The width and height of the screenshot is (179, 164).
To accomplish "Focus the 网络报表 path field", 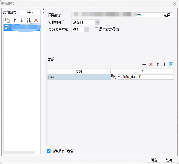I will tap(116, 15).
